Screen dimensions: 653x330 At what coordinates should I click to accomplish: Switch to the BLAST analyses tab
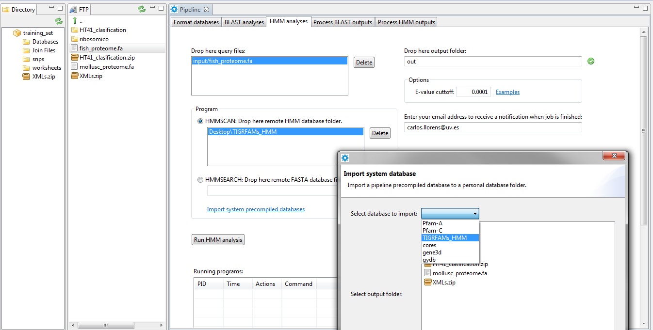click(x=244, y=22)
